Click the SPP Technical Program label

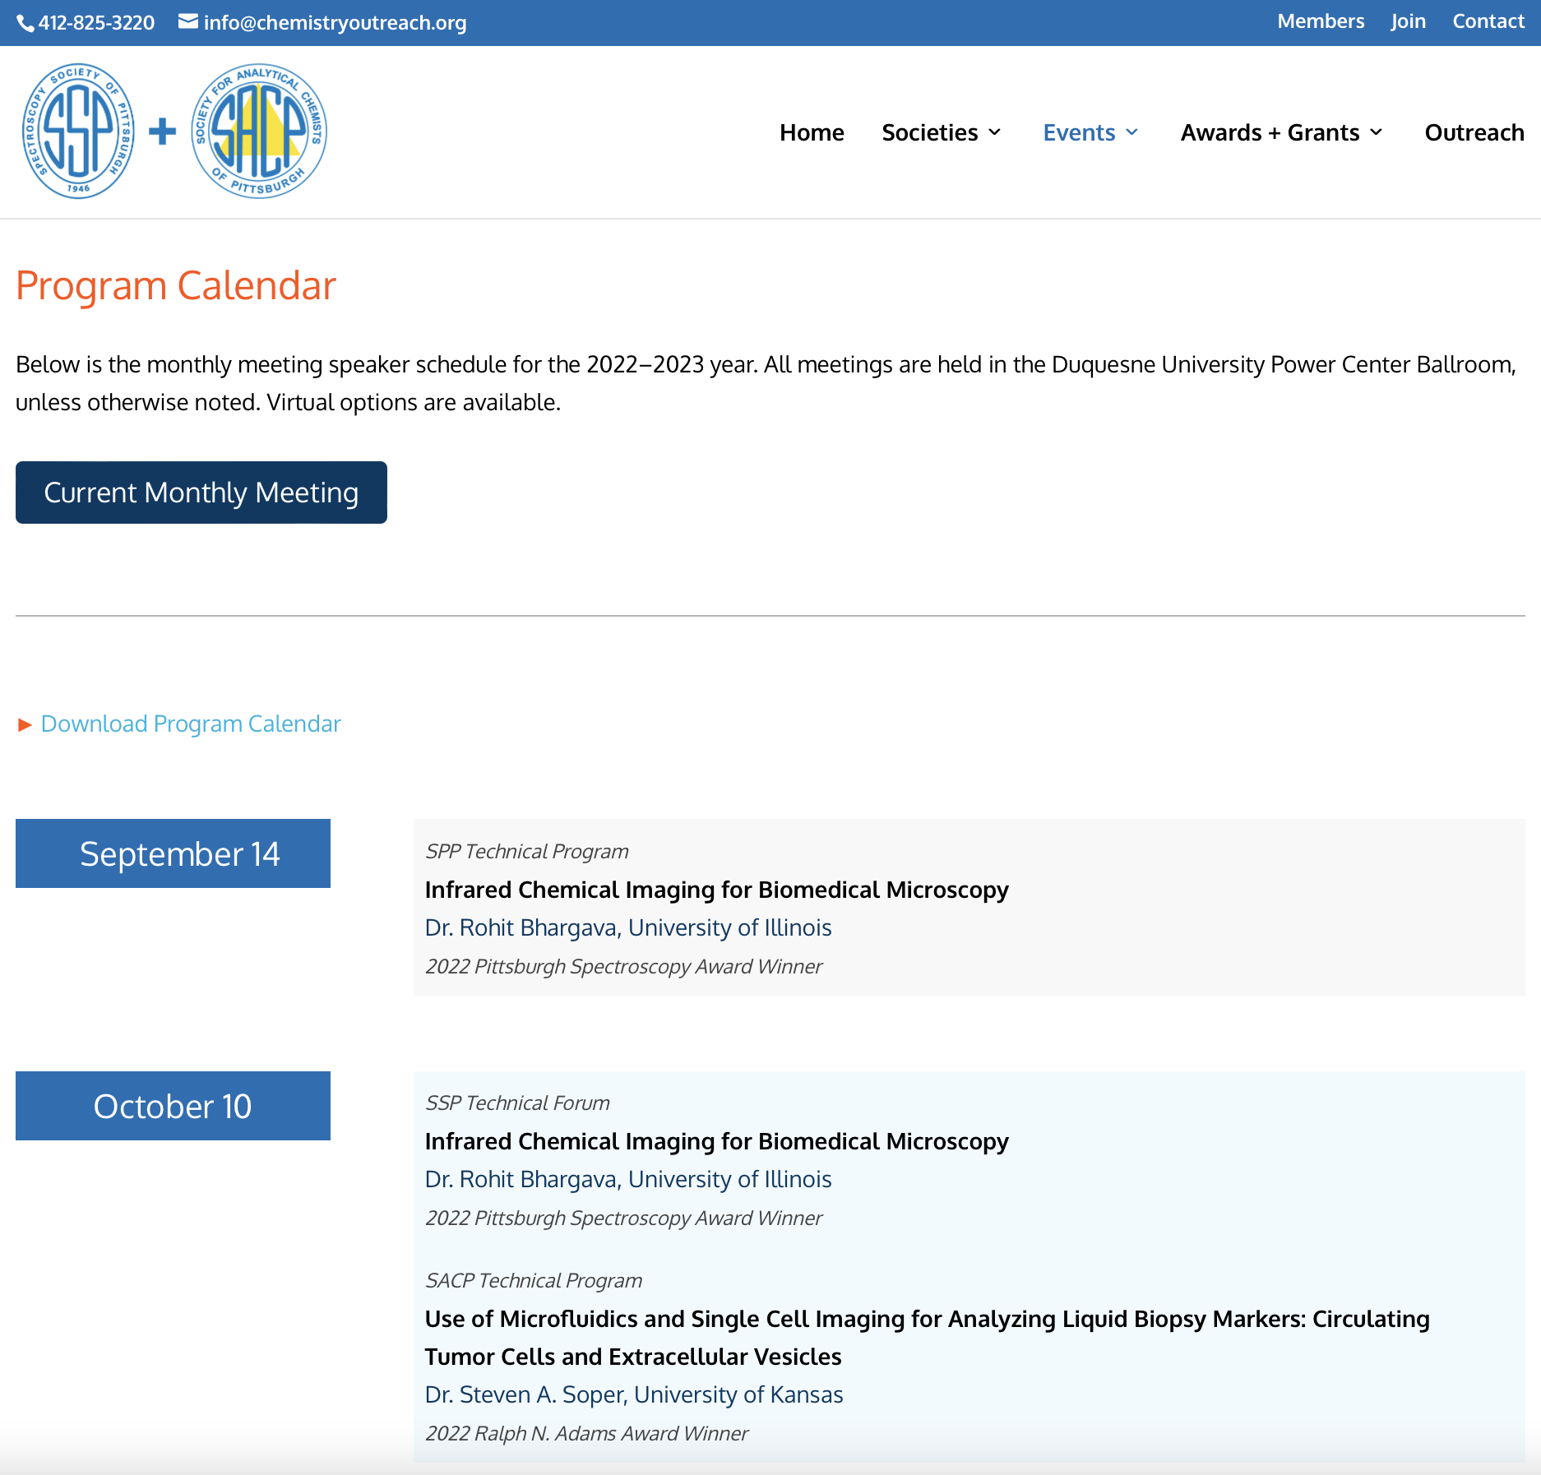coord(526,852)
